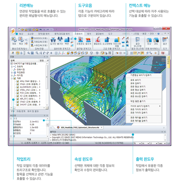Image resolution: width=181 pixels, height=183 pixels.
Task: Click the 물질농도 species concentration icon
Action: pyautogui.click(x=98, y=41)
